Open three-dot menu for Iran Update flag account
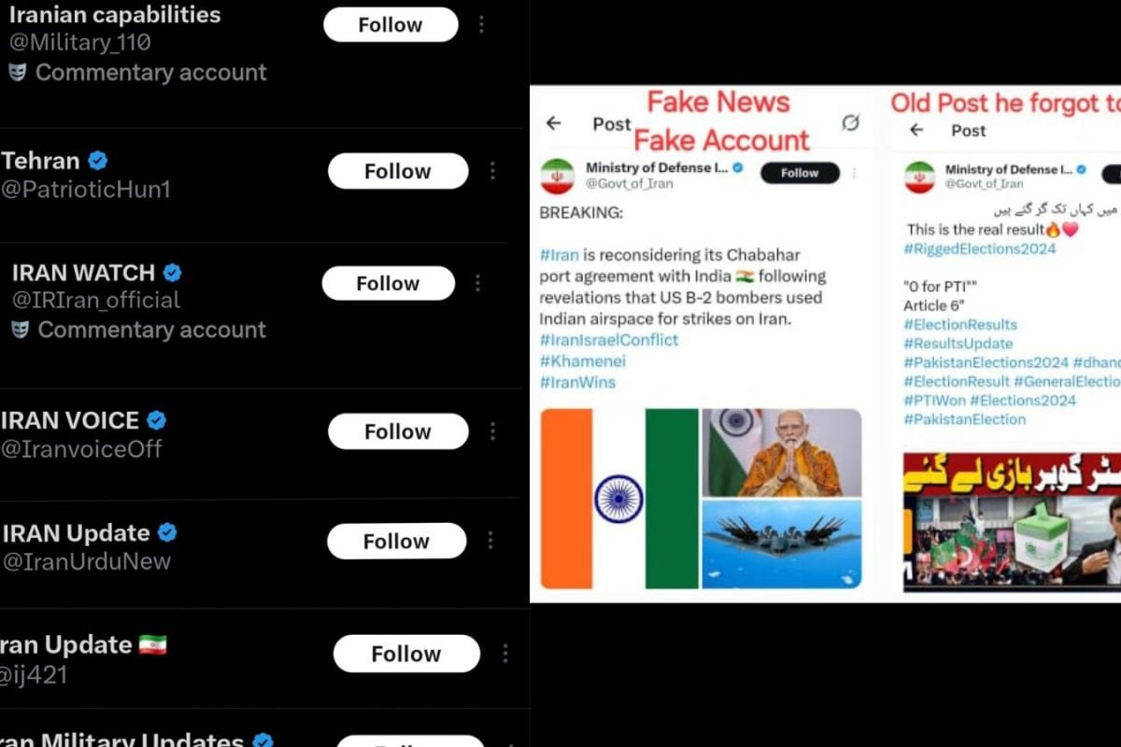This screenshot has width=1121, height=747. (505, 654)
